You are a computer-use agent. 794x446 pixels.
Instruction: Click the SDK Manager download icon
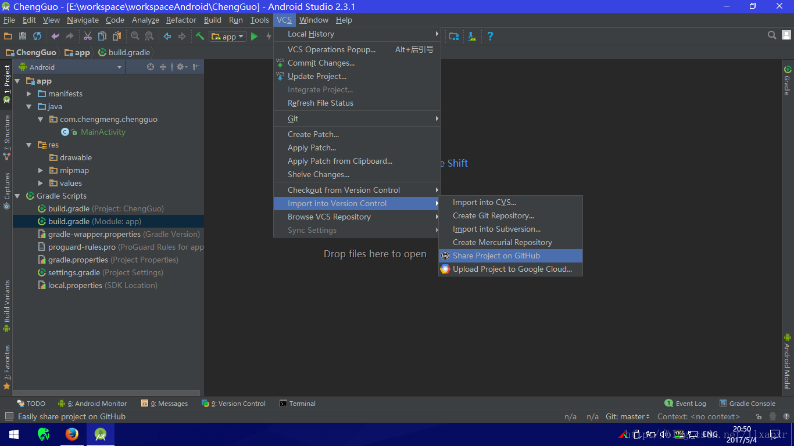[472, 36]
